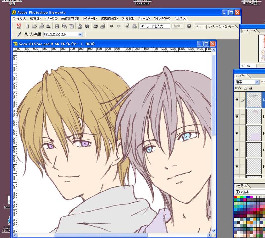Click the Adobe Online logo icon
The width and height of the screenshot is (265, 238).
[19, 26]
